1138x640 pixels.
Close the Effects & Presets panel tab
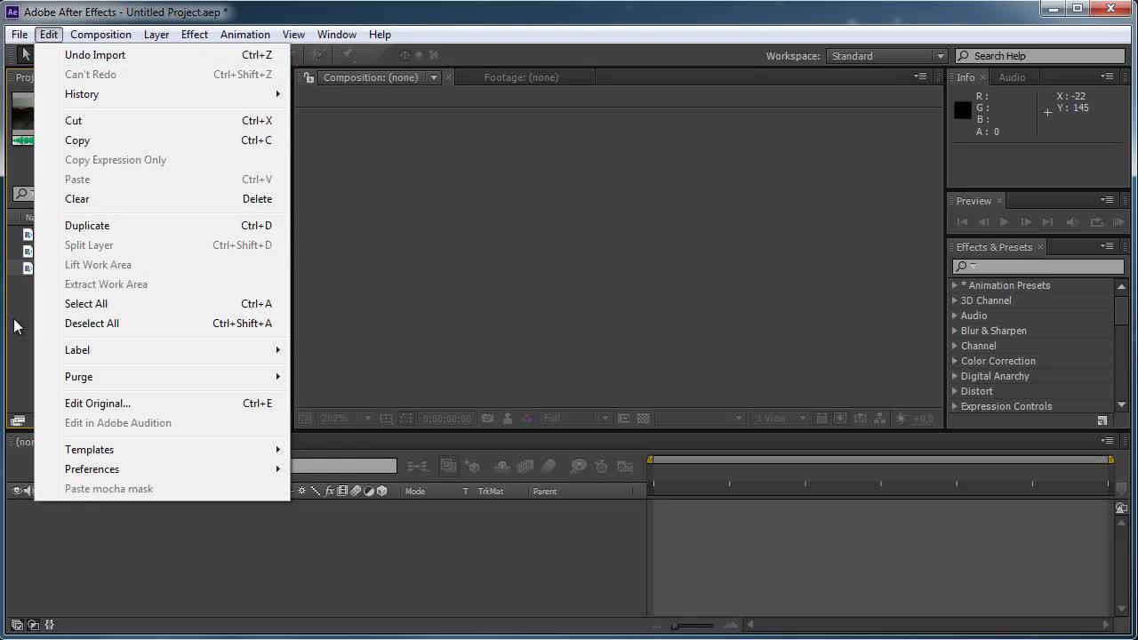point(1041,247)
